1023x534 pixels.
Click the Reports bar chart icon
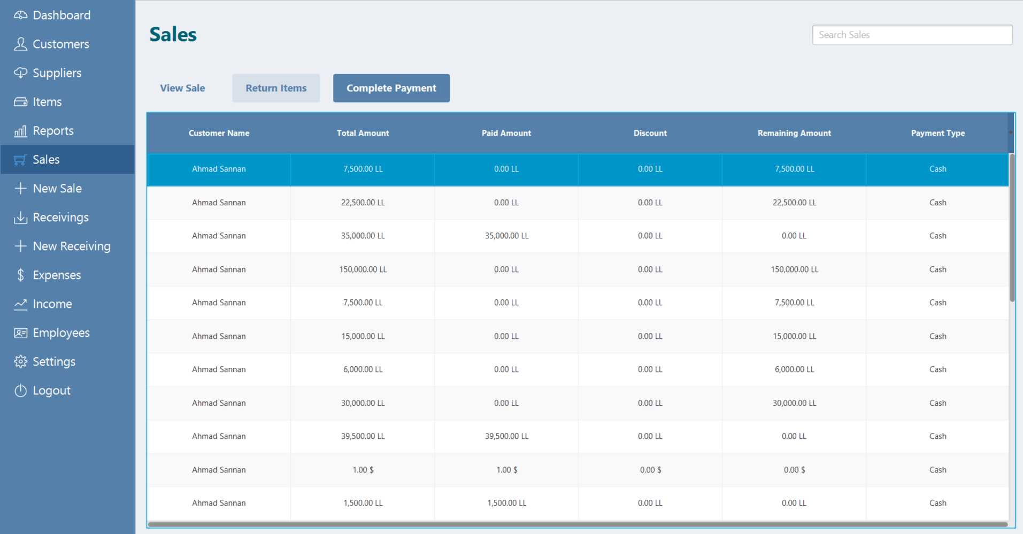click(20, 130)
